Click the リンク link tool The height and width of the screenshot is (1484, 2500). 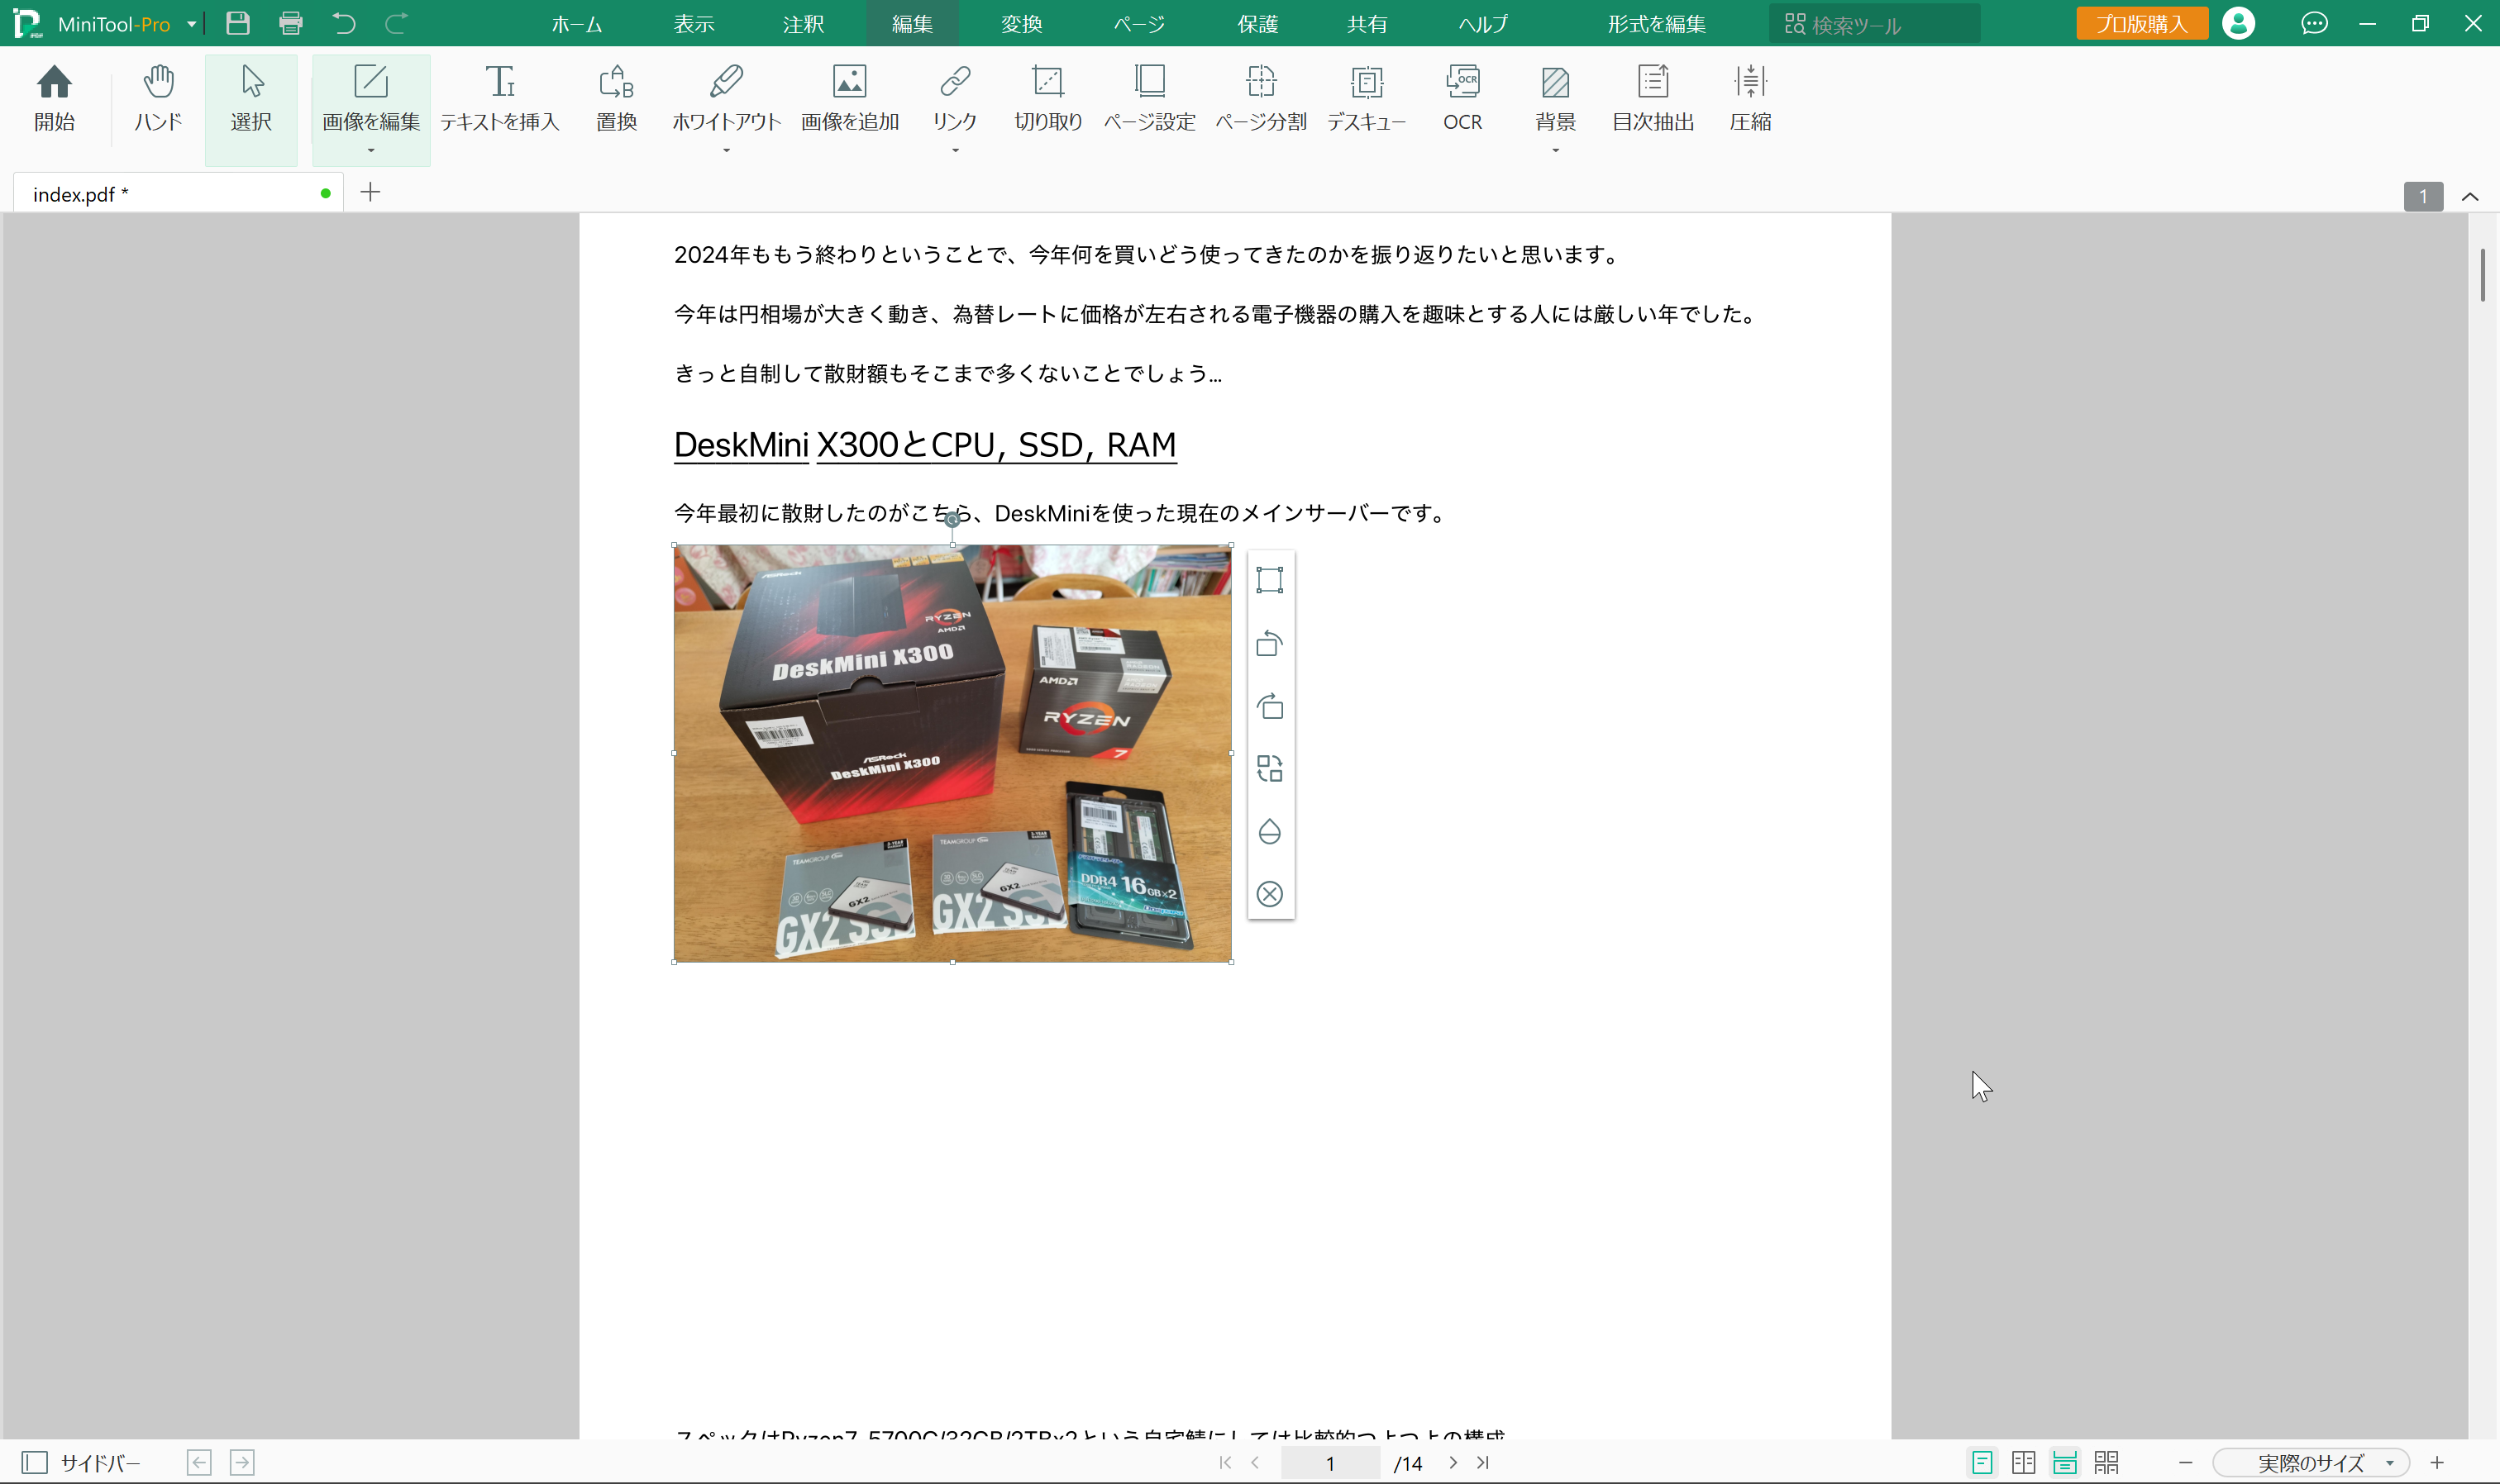954,98
